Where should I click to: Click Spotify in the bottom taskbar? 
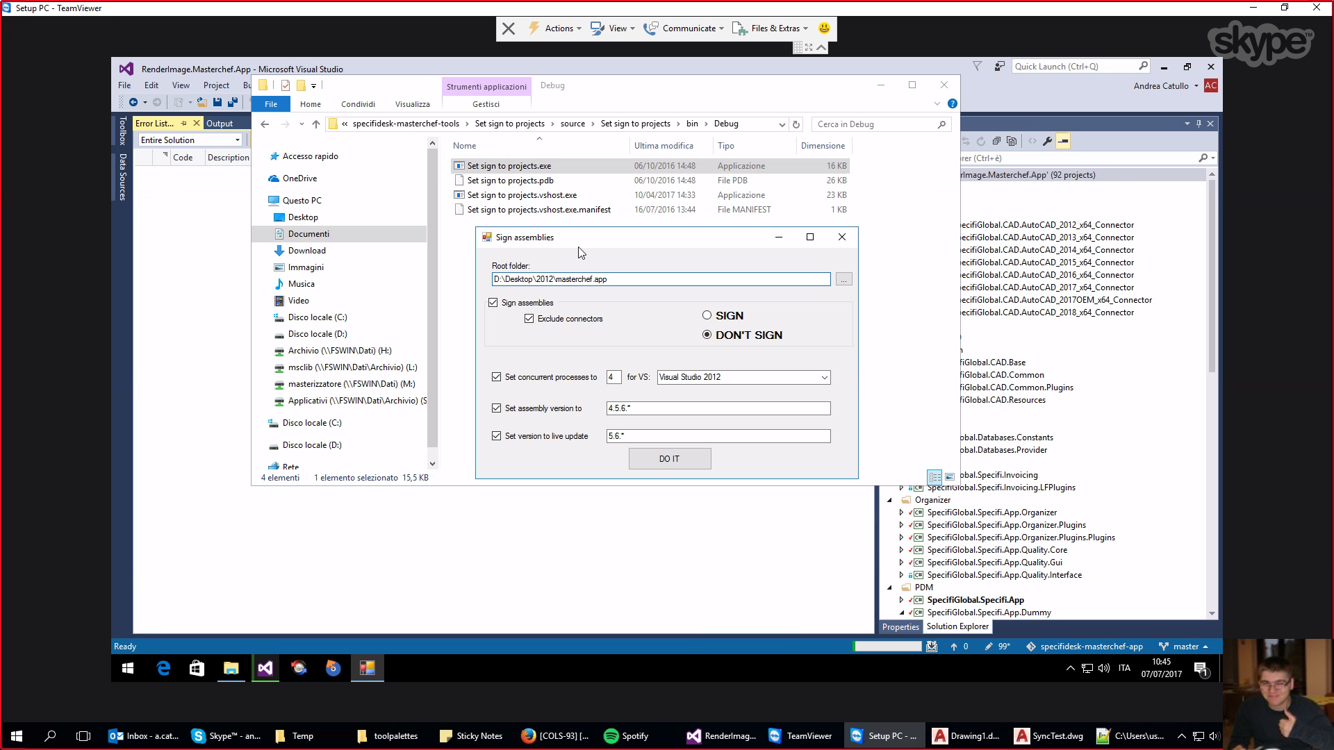coord(627,736)
